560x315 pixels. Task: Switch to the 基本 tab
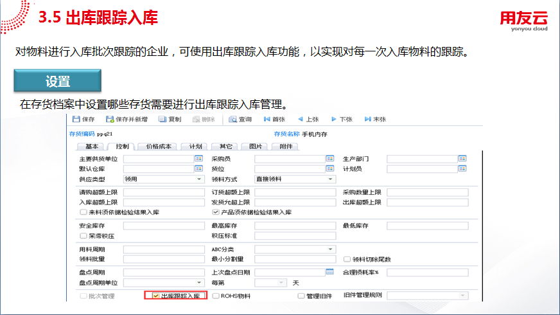92,147
